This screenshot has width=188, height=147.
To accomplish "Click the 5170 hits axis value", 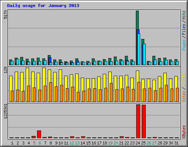I will [6, 14].
